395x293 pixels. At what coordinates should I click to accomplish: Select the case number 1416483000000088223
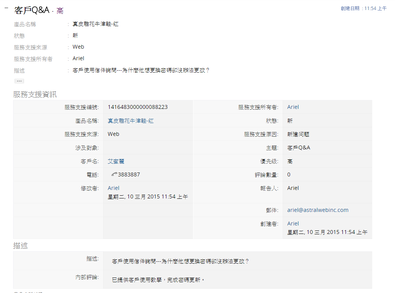coord(137,107)
